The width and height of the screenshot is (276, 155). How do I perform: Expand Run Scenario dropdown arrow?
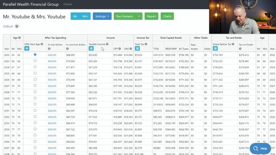pos(139,16)
